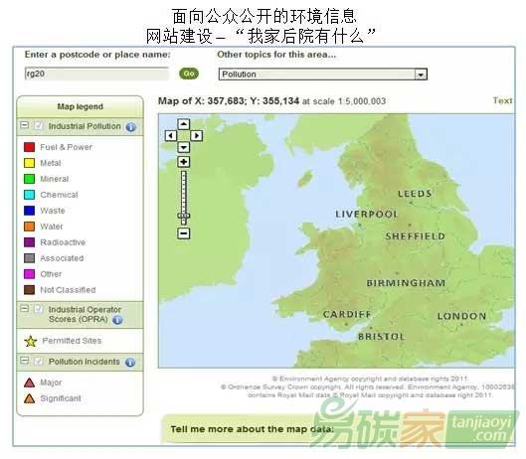Collapse the Industrial Pollution legend section
The height and width of the screenshot is (459, 526).
click(x=24, y=125)
